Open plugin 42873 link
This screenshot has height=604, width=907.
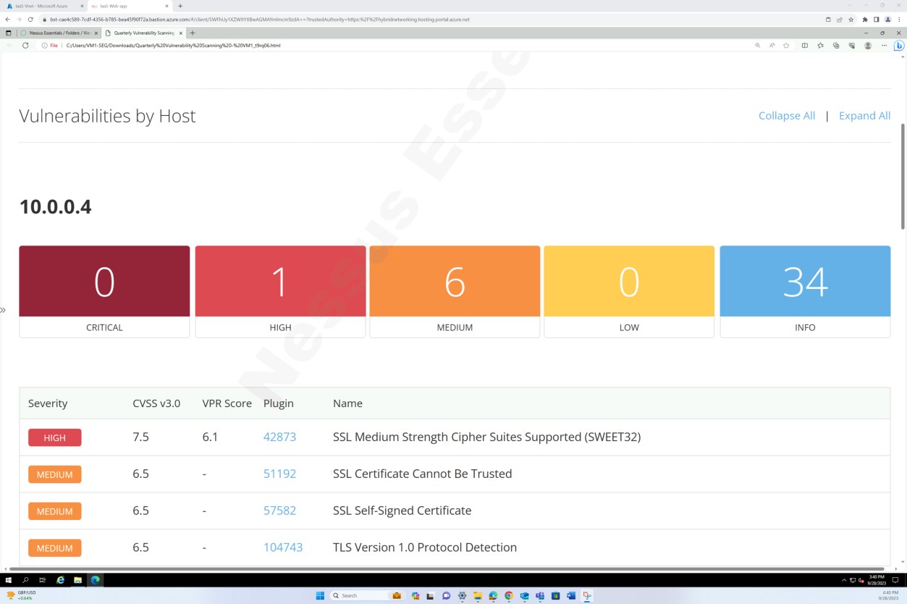tap(279, 437)
